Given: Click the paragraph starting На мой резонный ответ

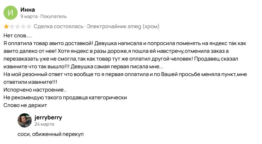Looking at the screenshot, I should [125, 78].
